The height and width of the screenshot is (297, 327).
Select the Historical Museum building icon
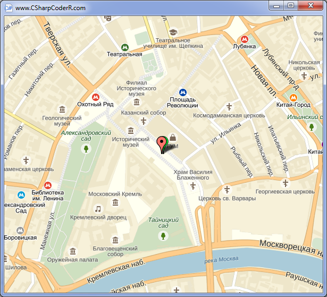(131, 131)
